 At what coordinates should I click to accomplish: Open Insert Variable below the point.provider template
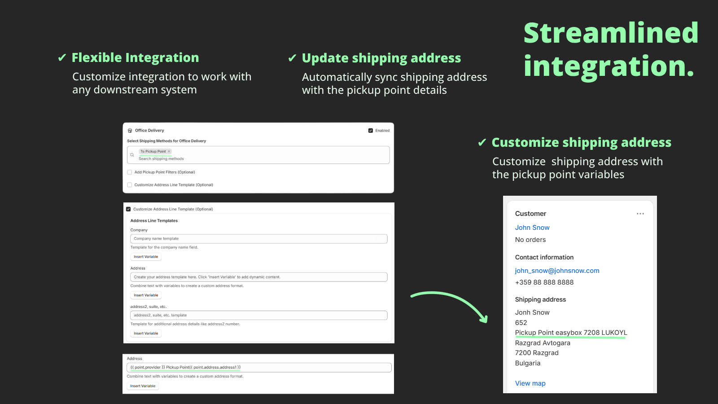(x=143, y=386)
